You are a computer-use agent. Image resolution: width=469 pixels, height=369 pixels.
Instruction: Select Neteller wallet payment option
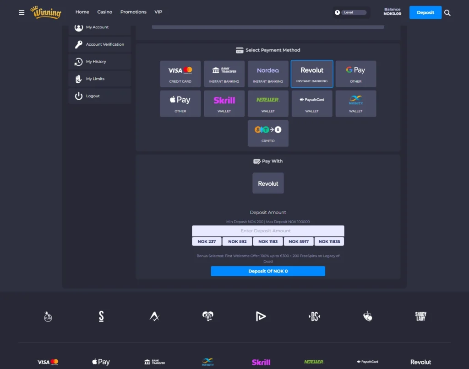(x=268, y=103)
